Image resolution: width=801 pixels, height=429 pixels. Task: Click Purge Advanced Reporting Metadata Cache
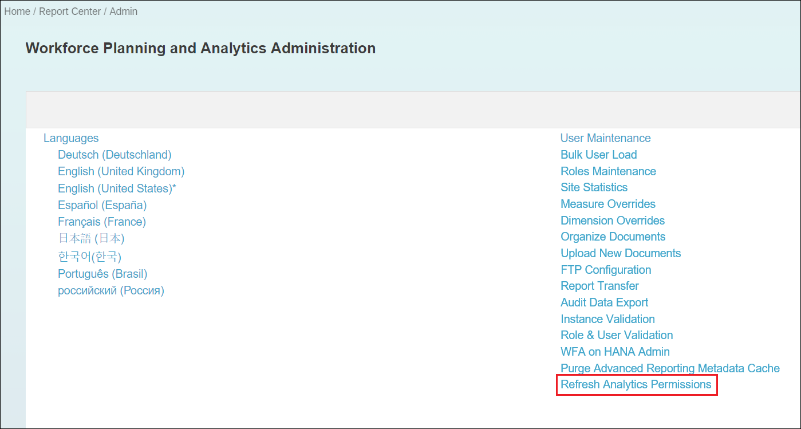coord(670,368)
